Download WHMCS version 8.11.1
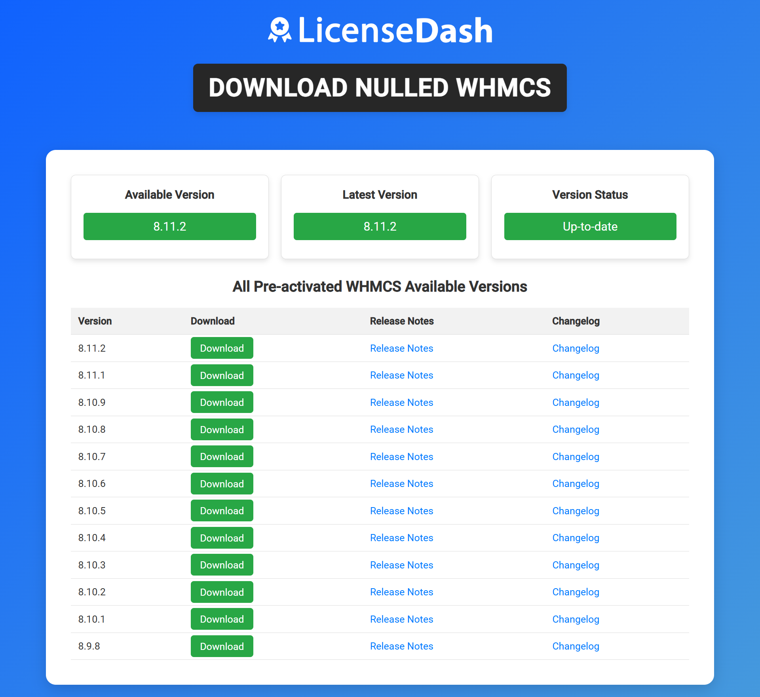This screenshot has height=697, width=760. [x=222, y=375]
